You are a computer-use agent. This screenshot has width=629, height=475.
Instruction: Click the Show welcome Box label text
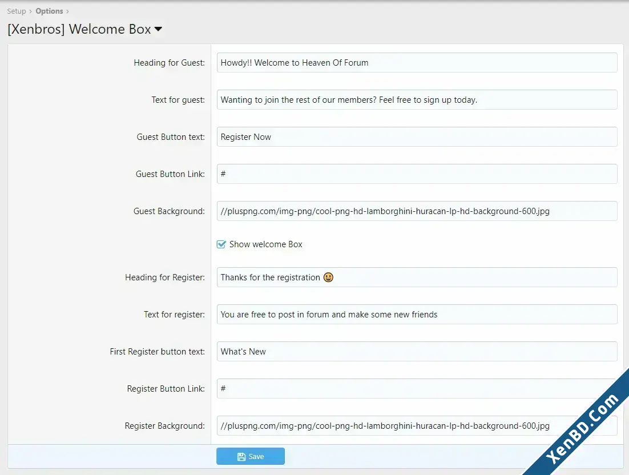[x=265, y=244]
